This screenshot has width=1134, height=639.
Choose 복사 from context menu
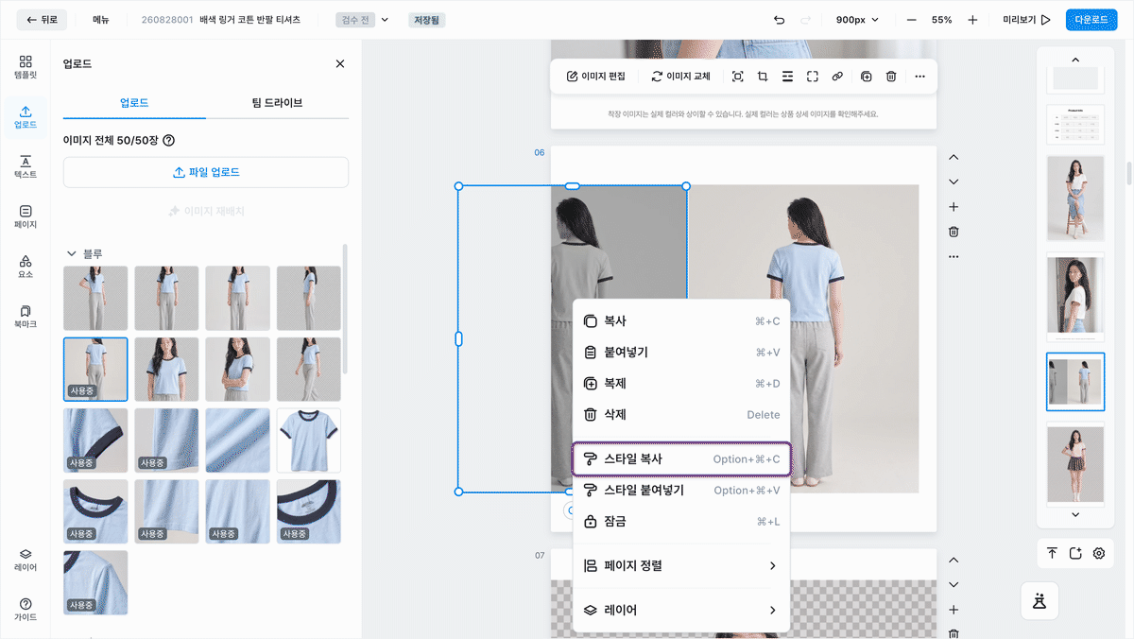tap(680, 321)
